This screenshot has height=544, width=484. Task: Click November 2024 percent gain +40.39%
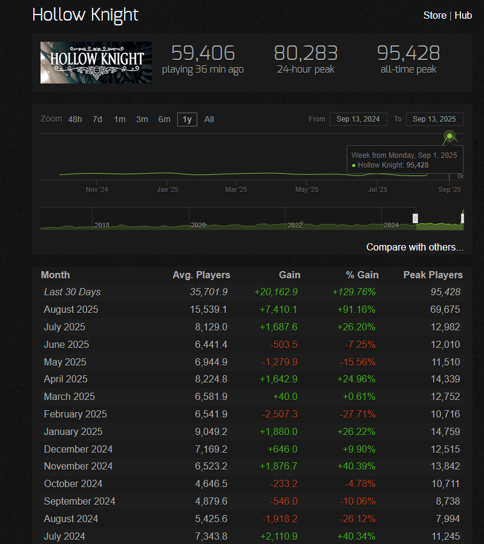(356, 466)
